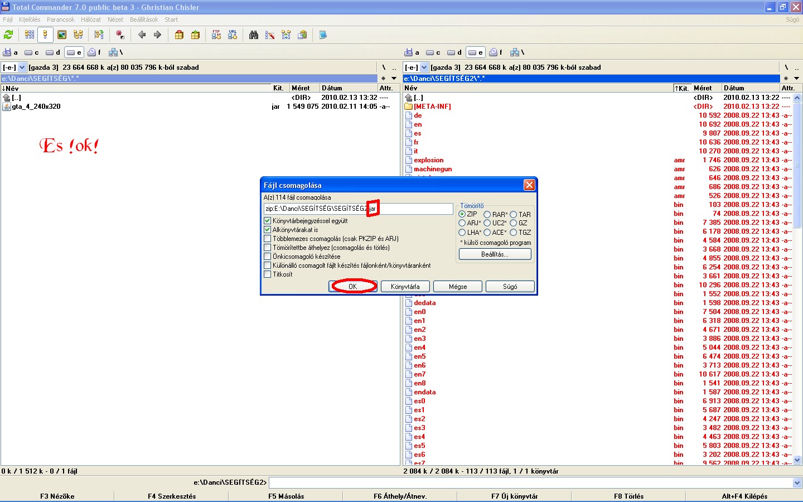Select the RAR compressor radio button

coord(487,214)
